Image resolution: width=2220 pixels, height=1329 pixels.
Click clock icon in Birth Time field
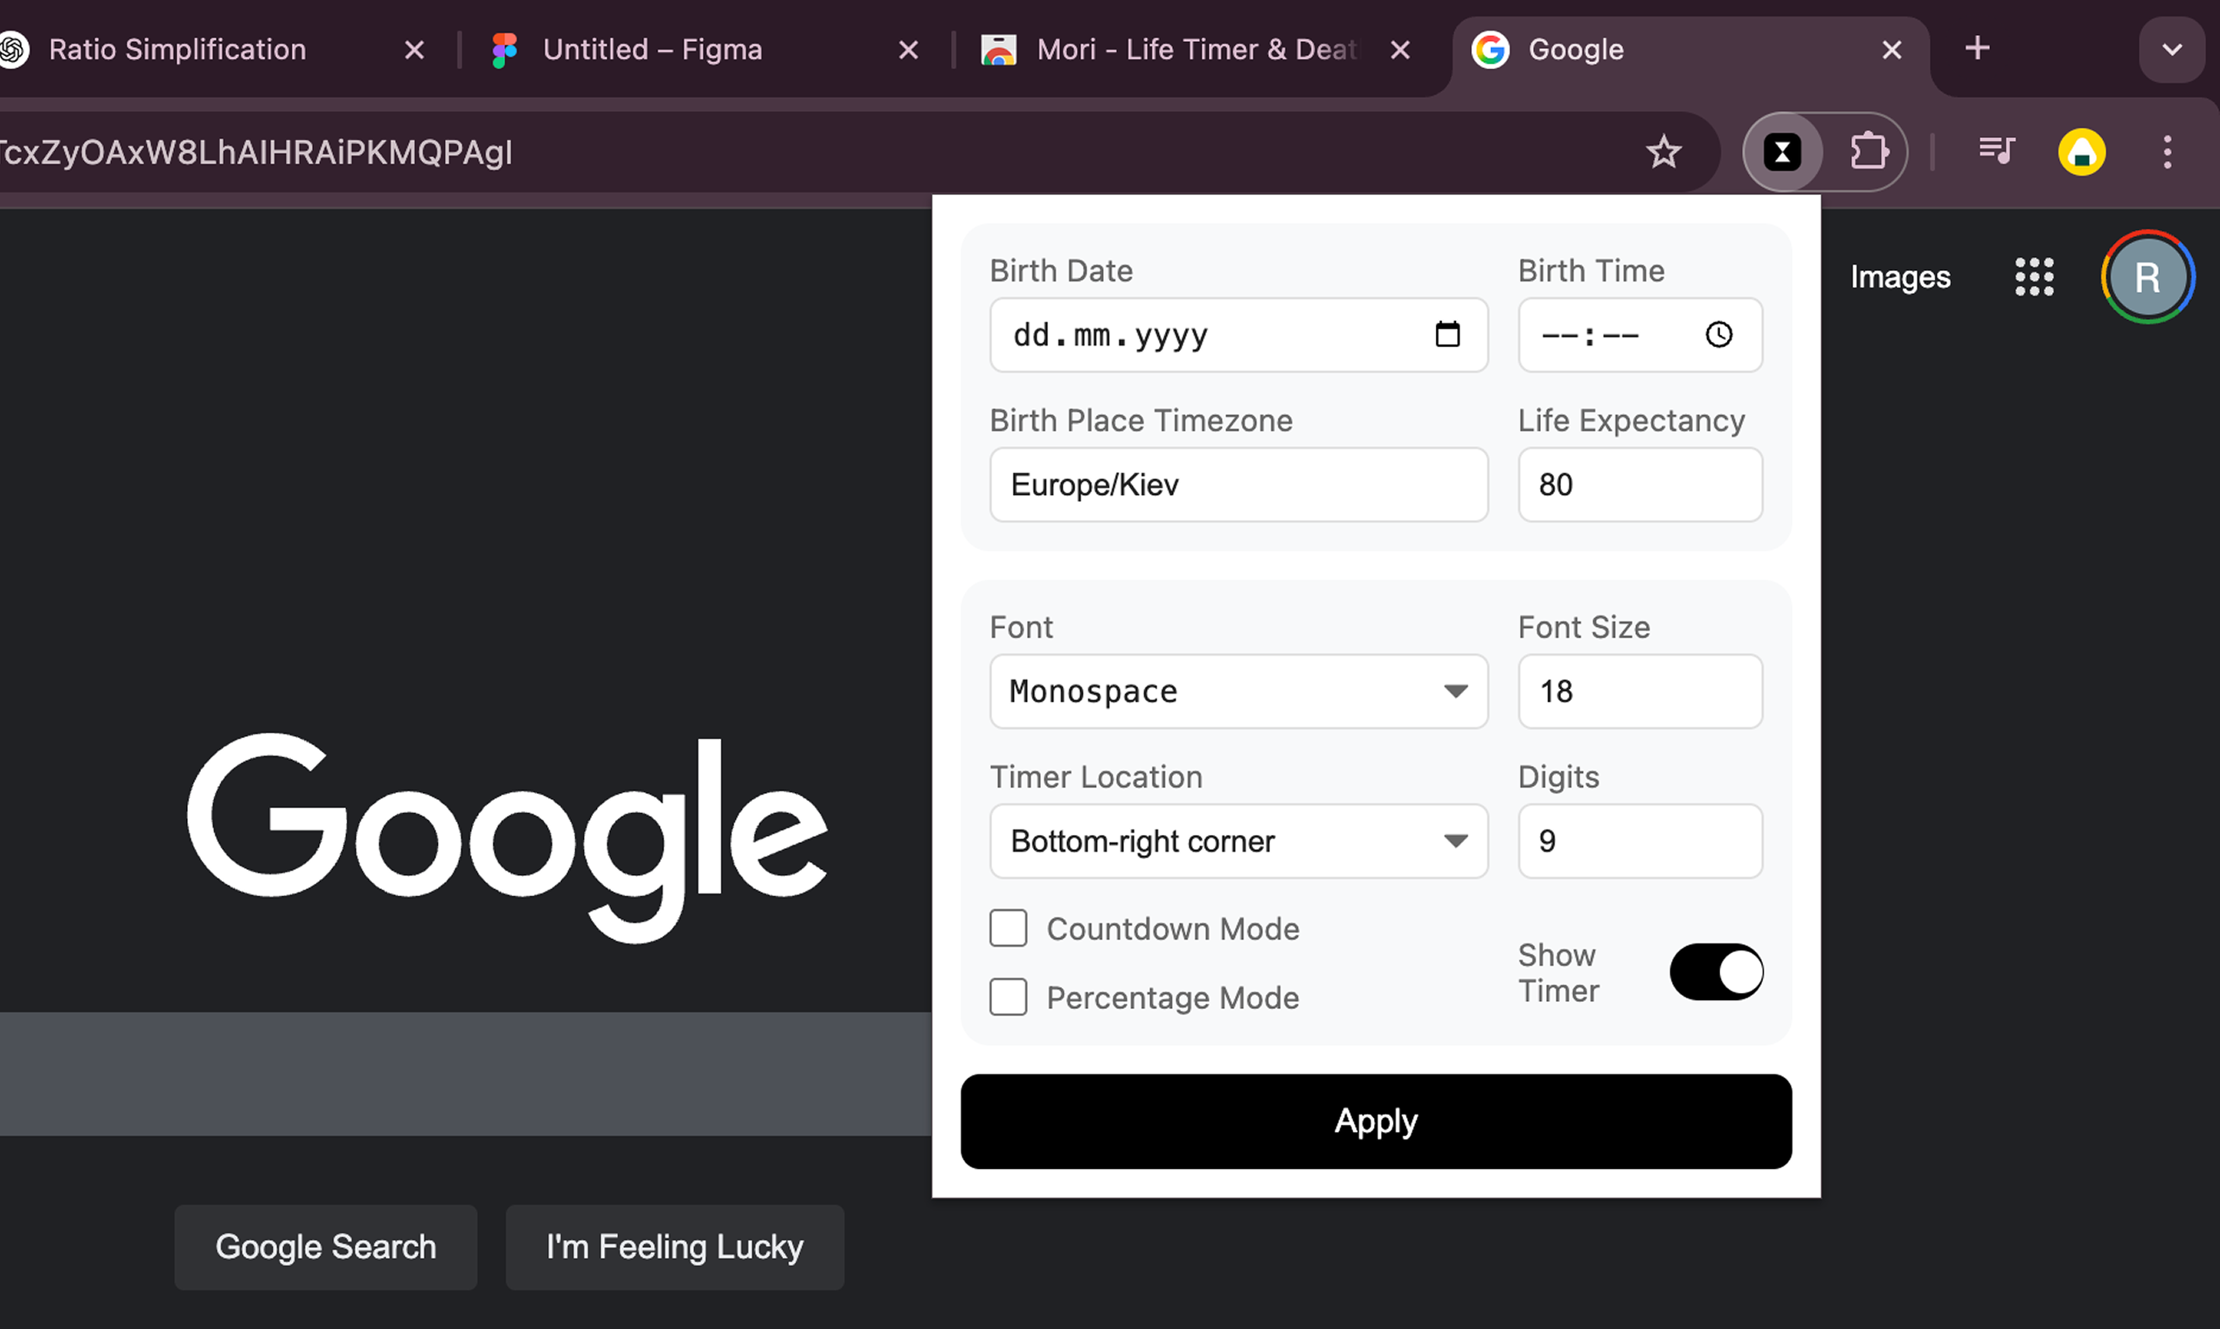coord(1717,335)
